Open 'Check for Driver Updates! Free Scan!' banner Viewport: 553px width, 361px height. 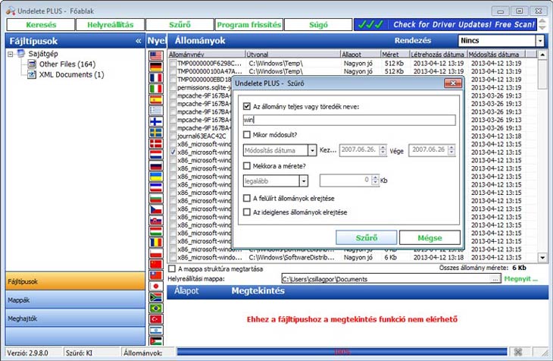[x=445, y=25]
